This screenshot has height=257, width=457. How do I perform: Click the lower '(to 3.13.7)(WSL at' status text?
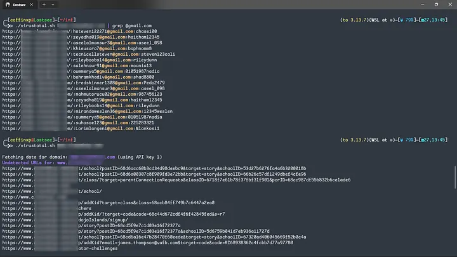coord(364,140)
